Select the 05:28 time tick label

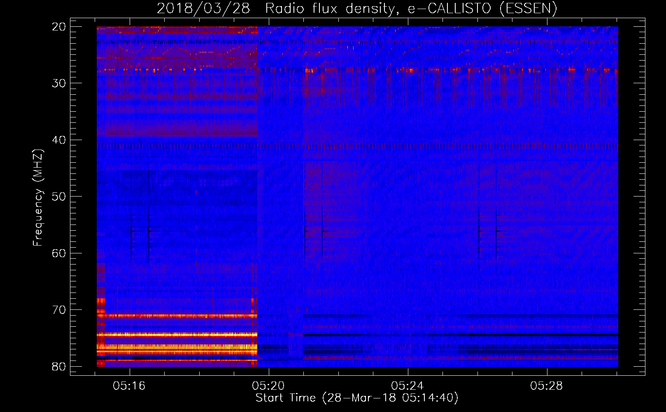[x=547, y=386]
